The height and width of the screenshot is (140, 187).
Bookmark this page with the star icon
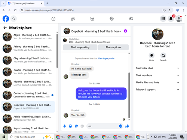(x=169, y=10)
